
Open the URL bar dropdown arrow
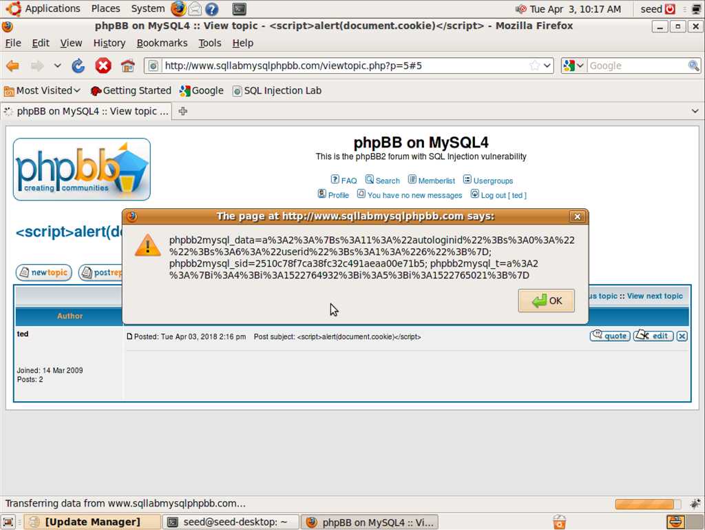(x=547, y=65)
